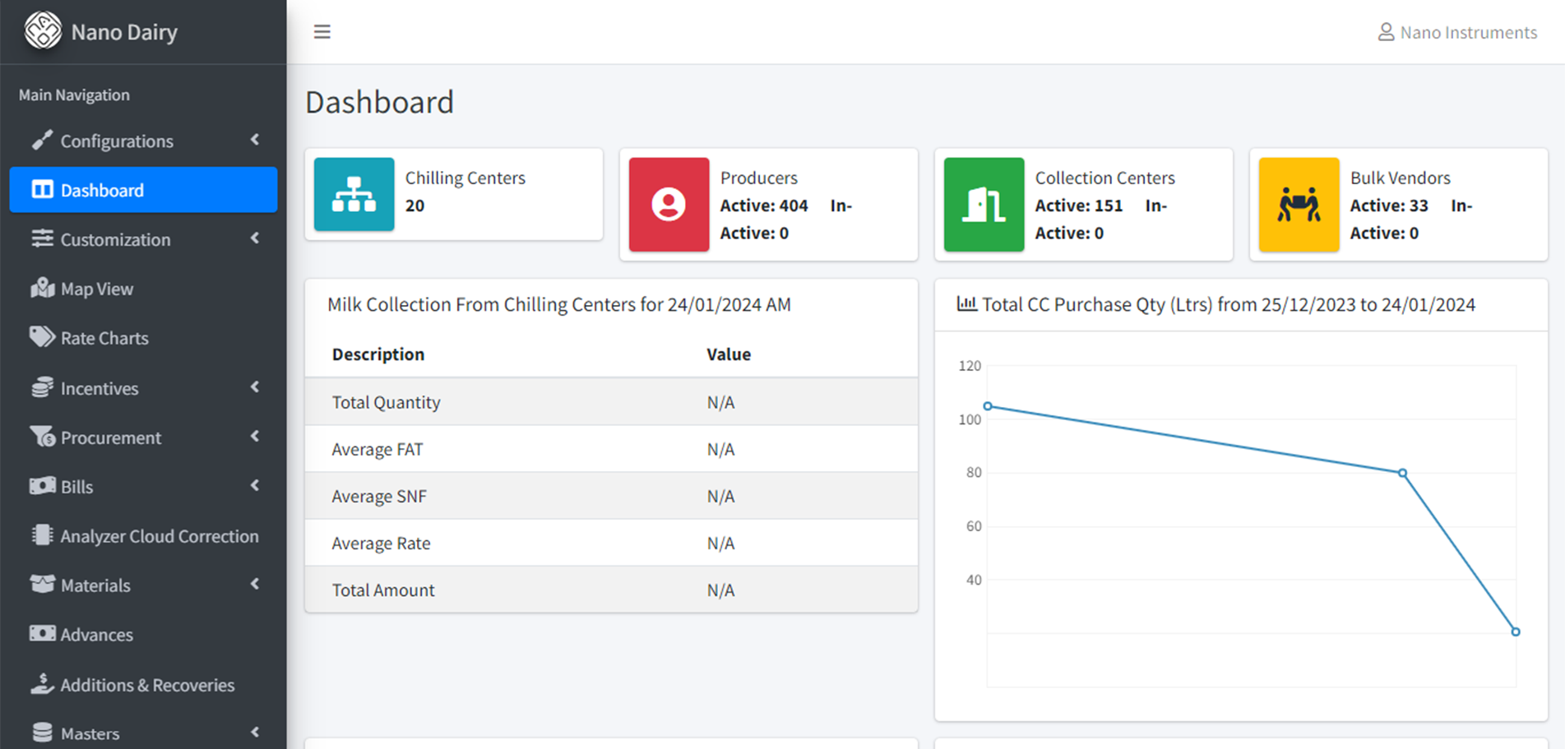The image size is (1565, 749).
Task: Open the Nano Instruments user profile
Action: tap(1456, 32)
